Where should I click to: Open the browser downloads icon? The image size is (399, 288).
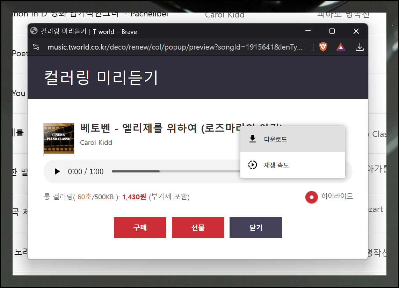(x=360, y=47)
